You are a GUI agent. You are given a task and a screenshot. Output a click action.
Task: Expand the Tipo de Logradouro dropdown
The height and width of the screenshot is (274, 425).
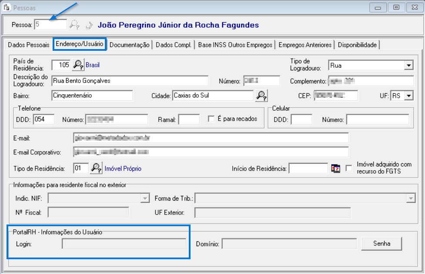pos(408,65)
